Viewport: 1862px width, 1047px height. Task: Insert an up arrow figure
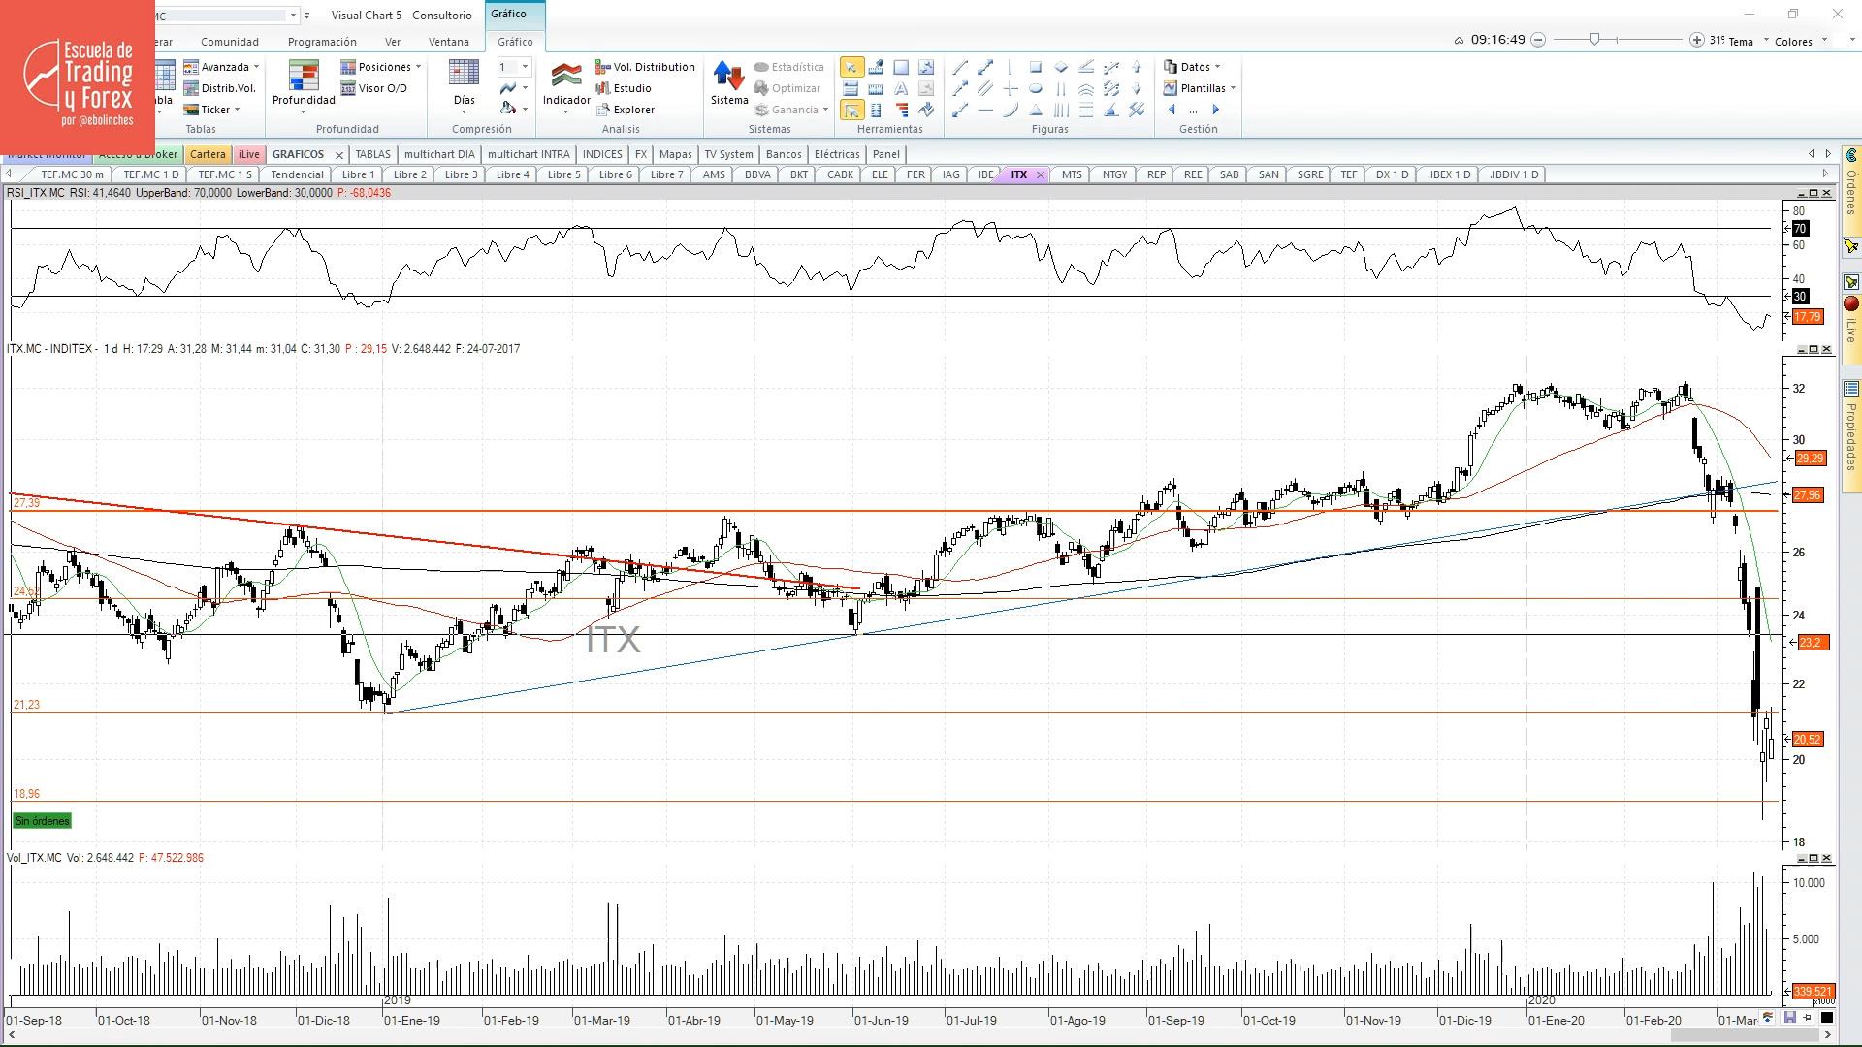pyautogui.click(x=1137, y=67)
